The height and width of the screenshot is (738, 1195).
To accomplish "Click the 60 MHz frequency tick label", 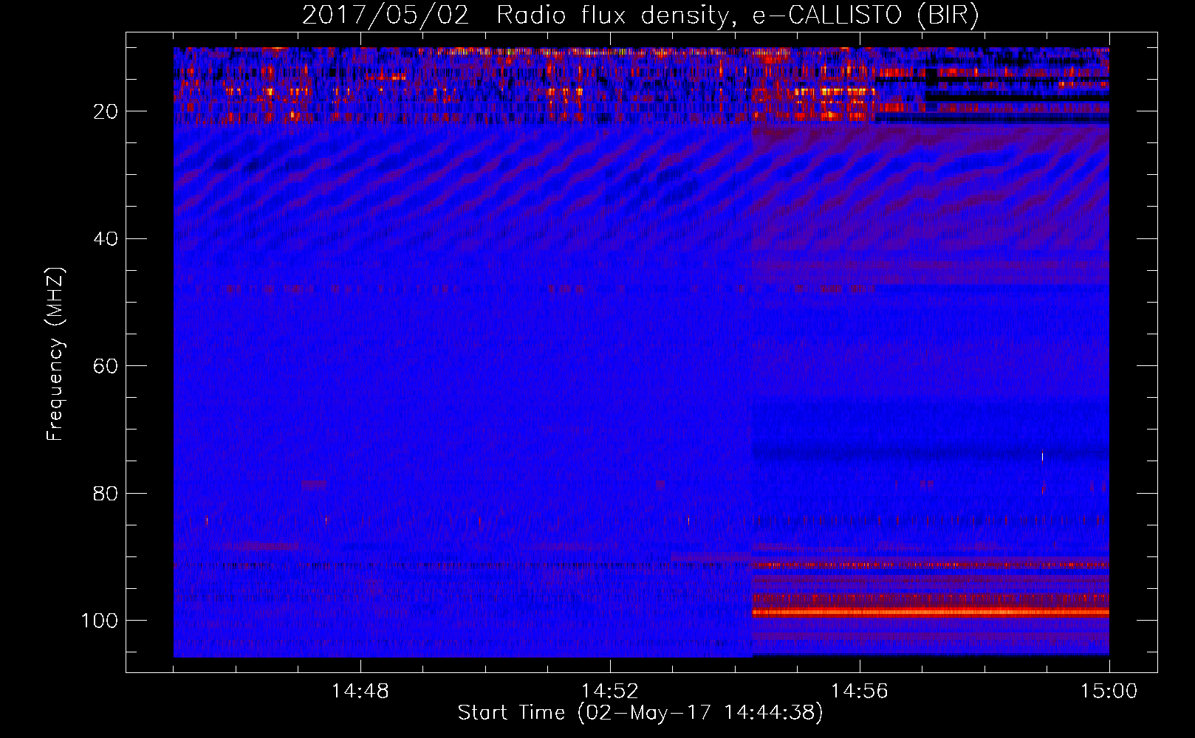I will click(x=106, y=366).
